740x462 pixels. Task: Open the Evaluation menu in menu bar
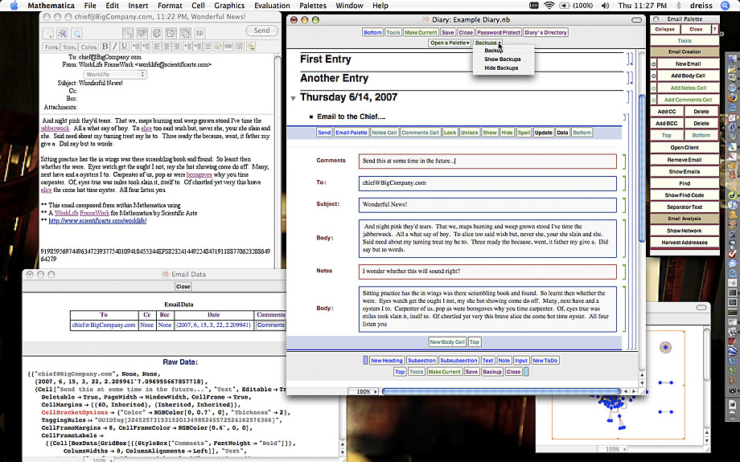(x=271, y=5)
